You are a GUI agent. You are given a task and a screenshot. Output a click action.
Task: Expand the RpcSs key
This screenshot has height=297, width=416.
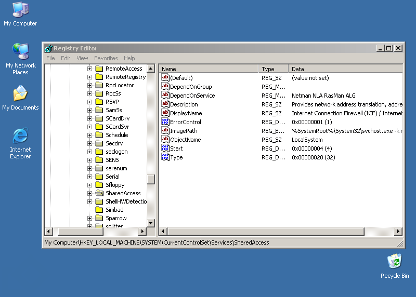coord(89,94)
